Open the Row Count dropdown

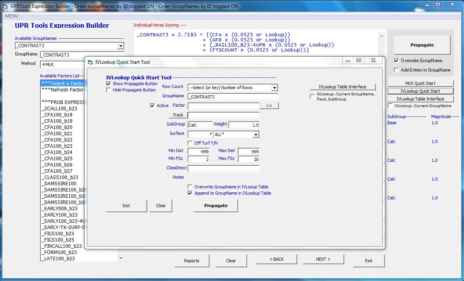point(274,88)
